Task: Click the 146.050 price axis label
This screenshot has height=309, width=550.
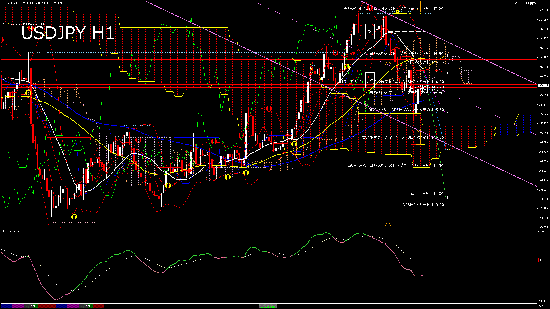Action: 543,76
